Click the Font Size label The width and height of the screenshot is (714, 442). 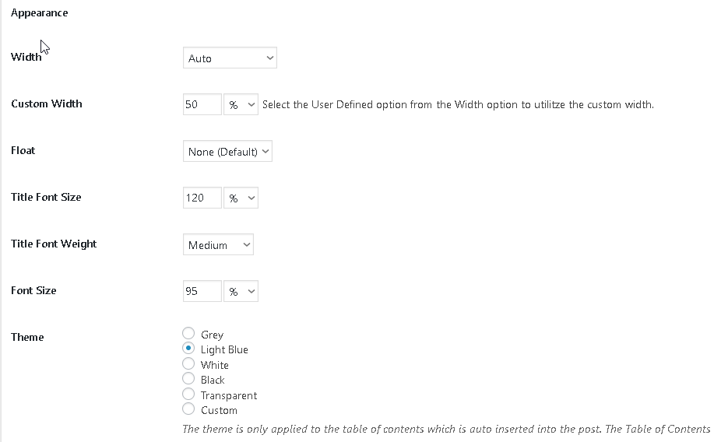(x=33, y=290)
